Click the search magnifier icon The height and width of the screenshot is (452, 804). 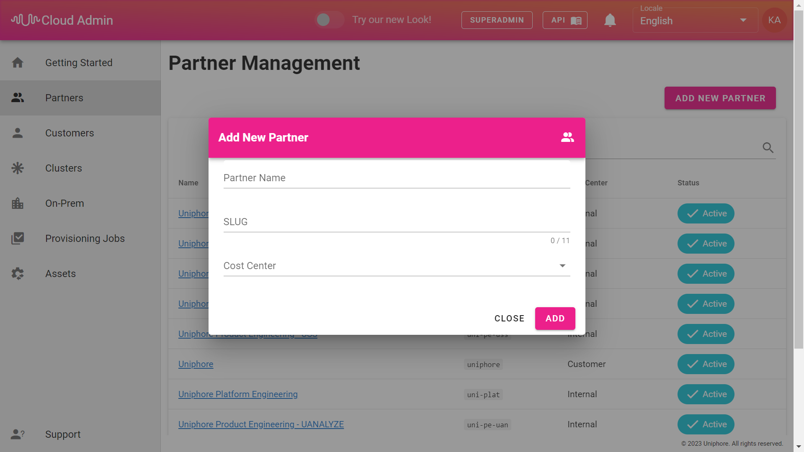(x=768, y=148)
